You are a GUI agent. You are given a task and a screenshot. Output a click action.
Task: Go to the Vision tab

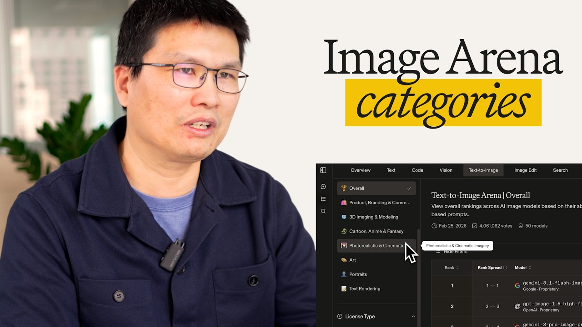click(x=446, y=170)
